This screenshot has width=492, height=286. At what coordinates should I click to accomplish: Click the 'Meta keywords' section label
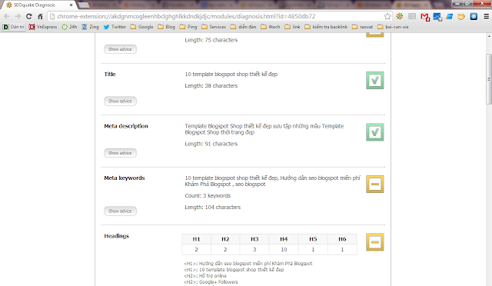[125, 178]
